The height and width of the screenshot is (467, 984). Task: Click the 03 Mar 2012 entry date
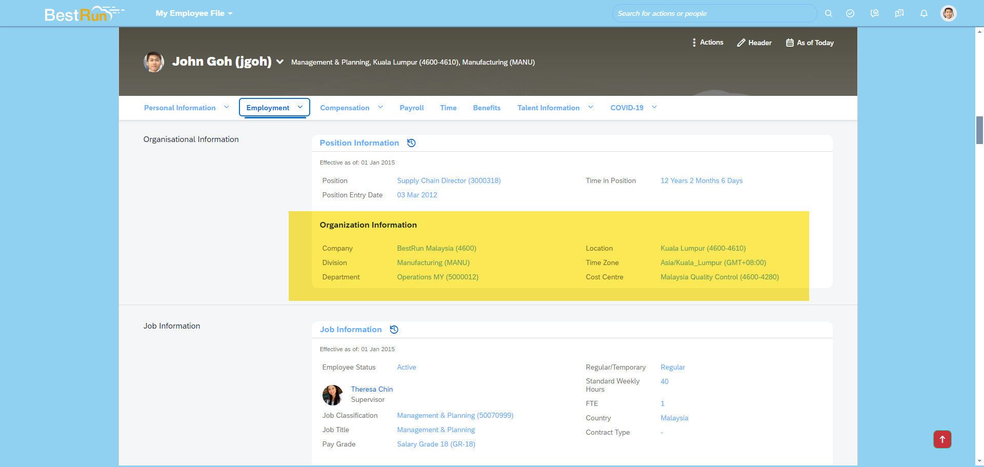[x=417, y=195]
